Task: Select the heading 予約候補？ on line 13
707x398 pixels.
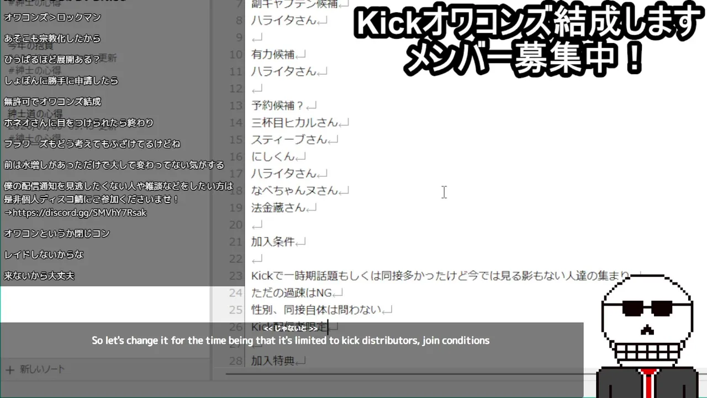Action: coord(278,105)
